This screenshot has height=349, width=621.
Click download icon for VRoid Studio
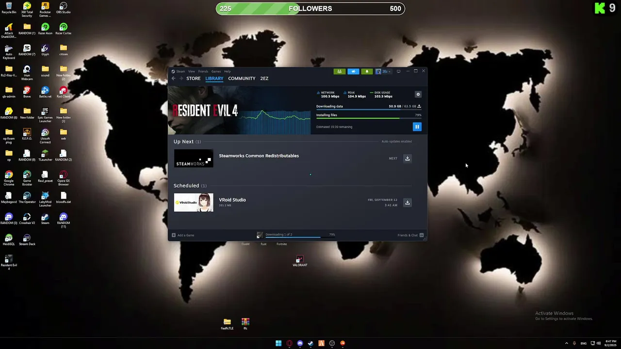[x=408, y=203]
